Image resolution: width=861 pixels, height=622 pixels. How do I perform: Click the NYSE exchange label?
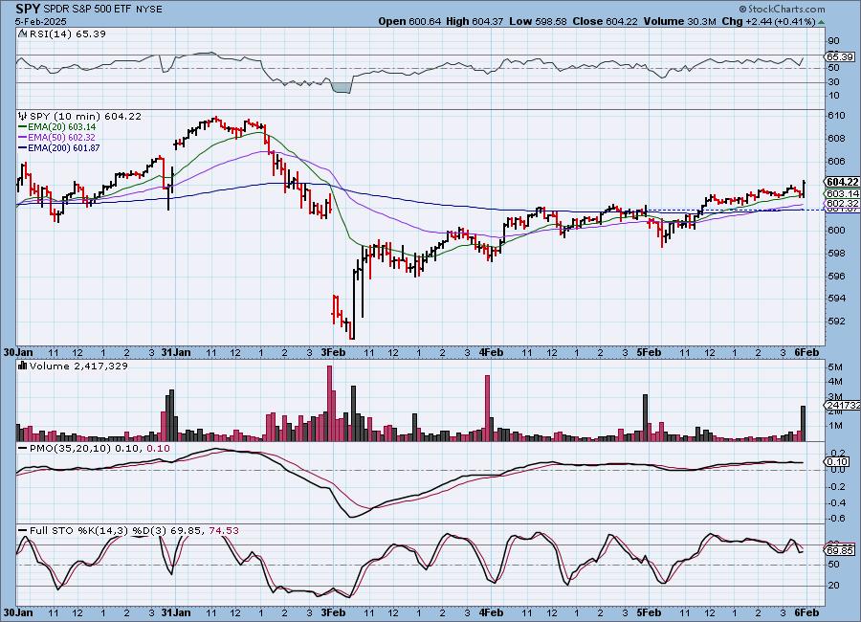(x=147, y=10)
